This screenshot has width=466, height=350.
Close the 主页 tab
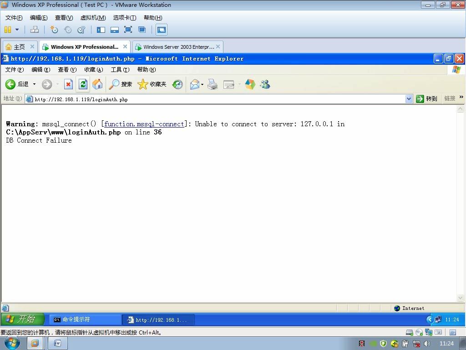[x=32, y=46]
